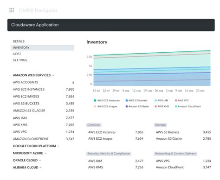Click Security, Identity, & Compliance tag
Screen dimensions: 220x180
[x=109, y=154]
